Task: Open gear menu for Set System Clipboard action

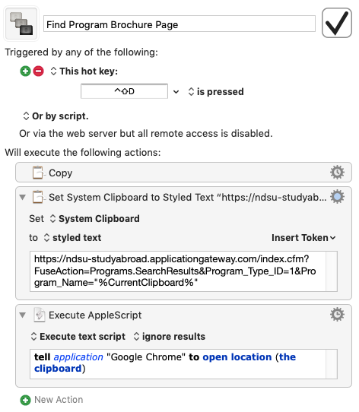Action: point(337,197)
